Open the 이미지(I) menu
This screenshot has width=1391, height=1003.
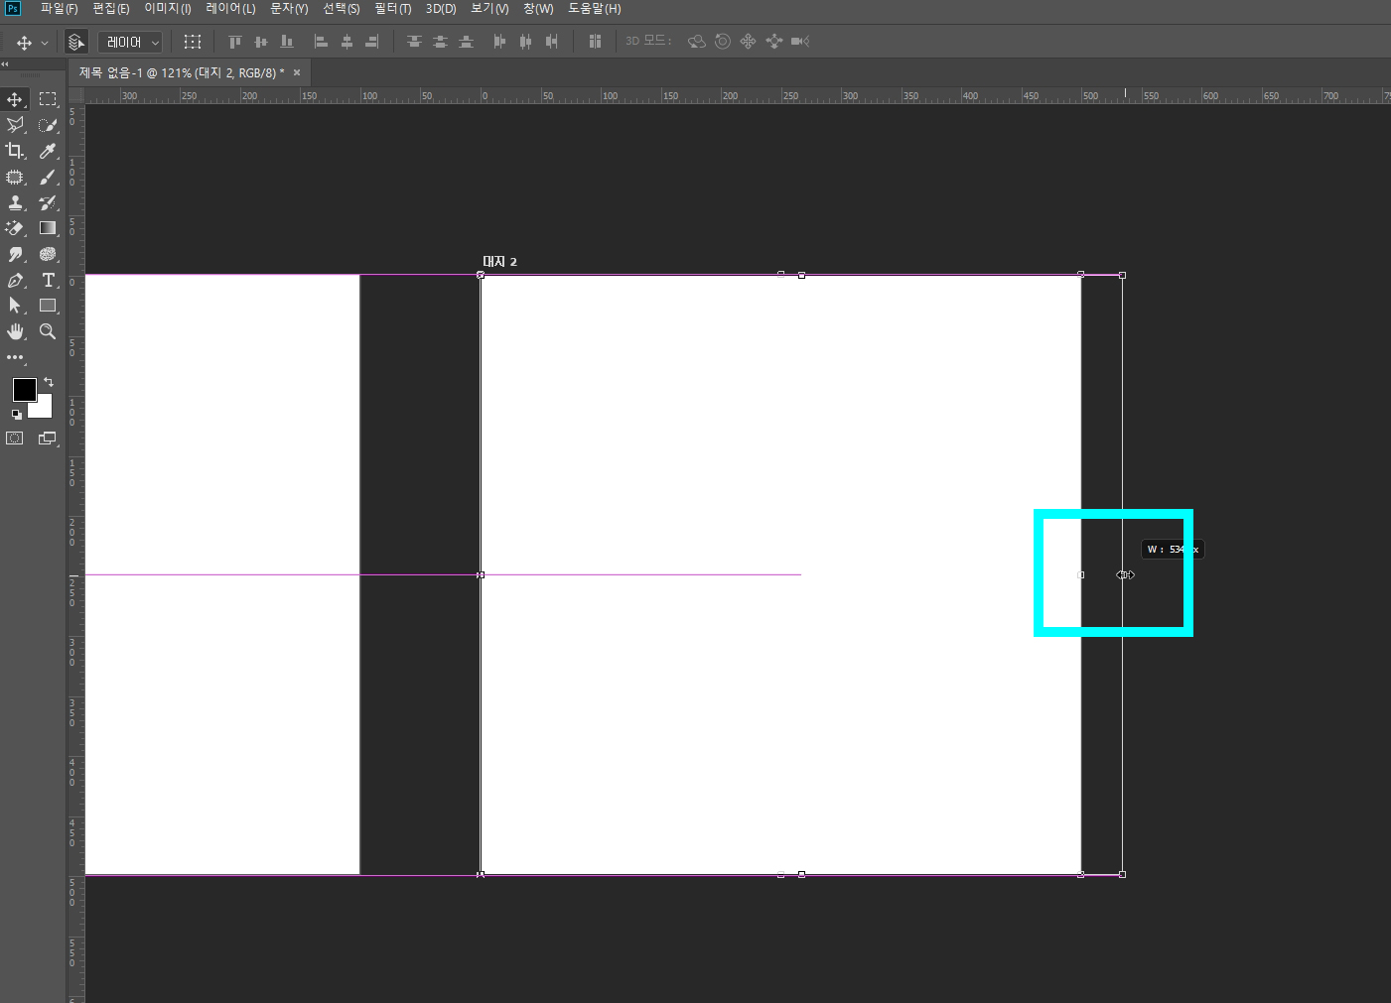click(168, 9)
